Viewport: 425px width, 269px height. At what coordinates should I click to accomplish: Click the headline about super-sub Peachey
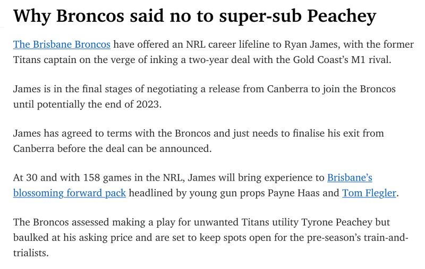pyautogui.click(x=194, y=16)
